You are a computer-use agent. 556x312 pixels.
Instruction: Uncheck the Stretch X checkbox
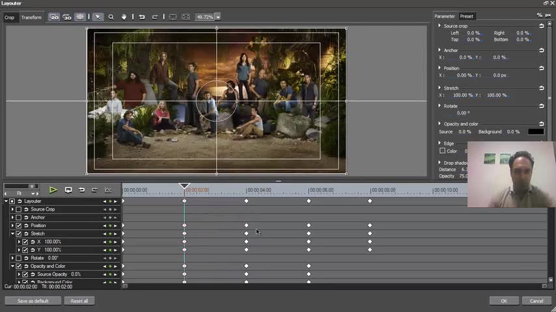[x=25, y=242]
